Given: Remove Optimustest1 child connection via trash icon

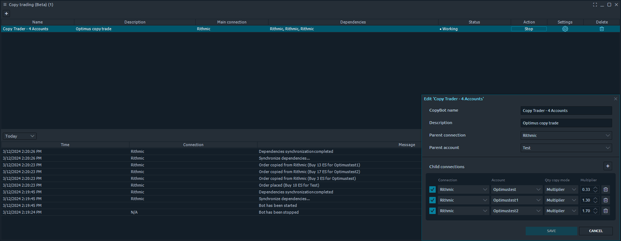Looking at the screenshot, I should tap(606, 200).
